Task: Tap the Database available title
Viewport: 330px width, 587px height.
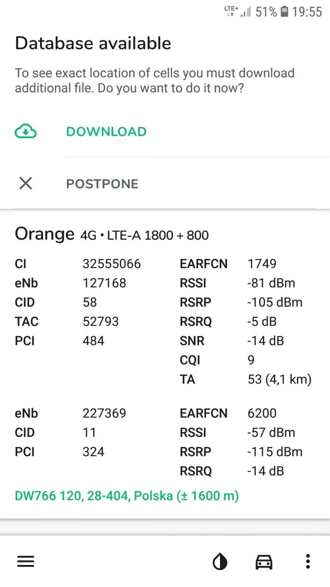Action: 93,43
